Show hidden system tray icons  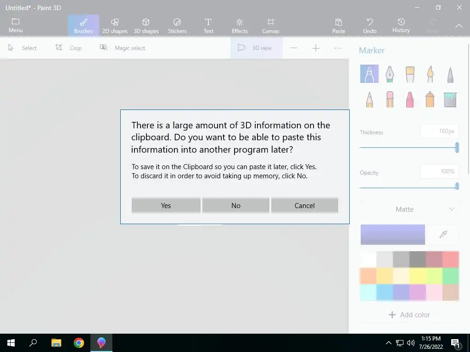tap(388, 343)
